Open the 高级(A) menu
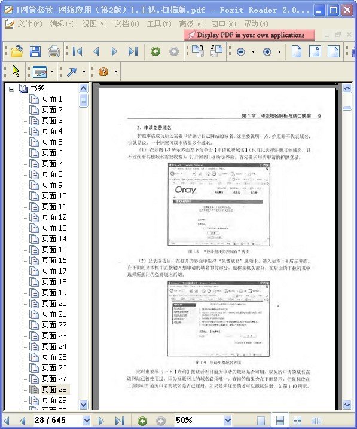This screenshot has height=429, width=357. 191,24
